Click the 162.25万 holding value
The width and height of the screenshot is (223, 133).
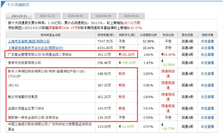104,97
